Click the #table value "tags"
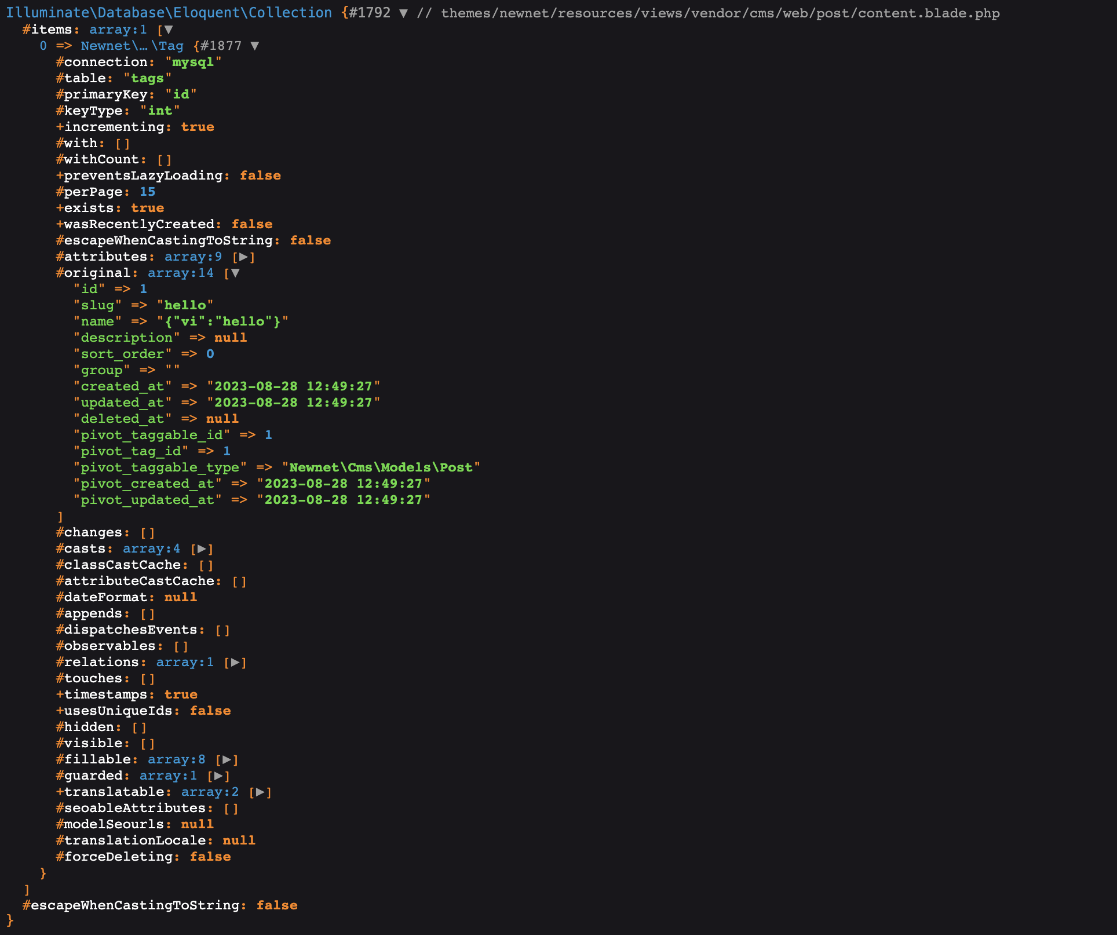This screenshot has width=1117, height=936. pyautogui.click(x=147, y=78)
